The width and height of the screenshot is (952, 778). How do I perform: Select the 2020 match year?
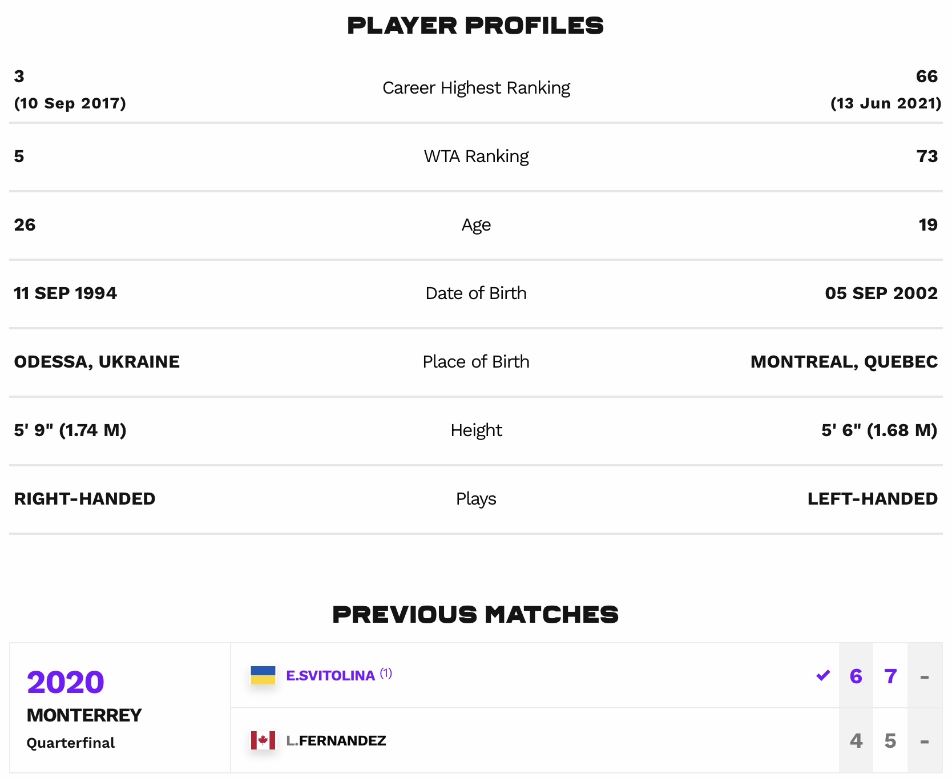[x=66, y=682]
